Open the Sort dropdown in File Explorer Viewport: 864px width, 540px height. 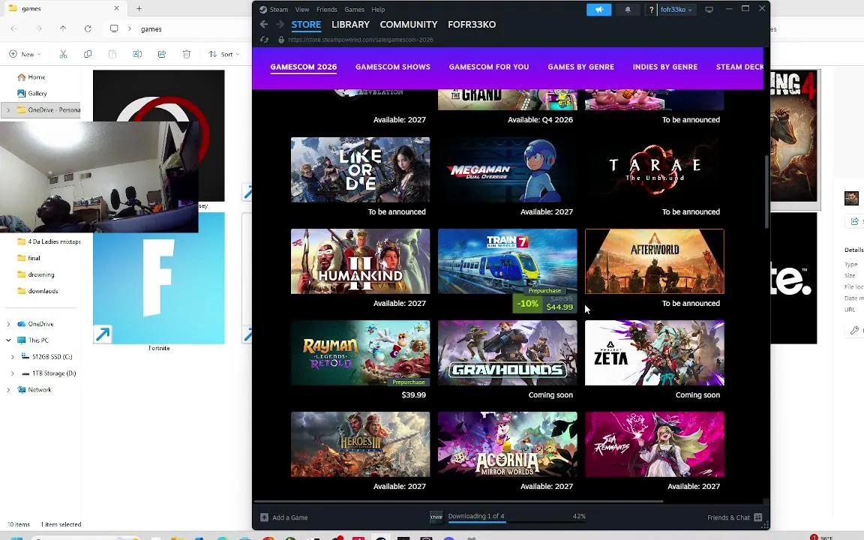[x=223, y=54]
